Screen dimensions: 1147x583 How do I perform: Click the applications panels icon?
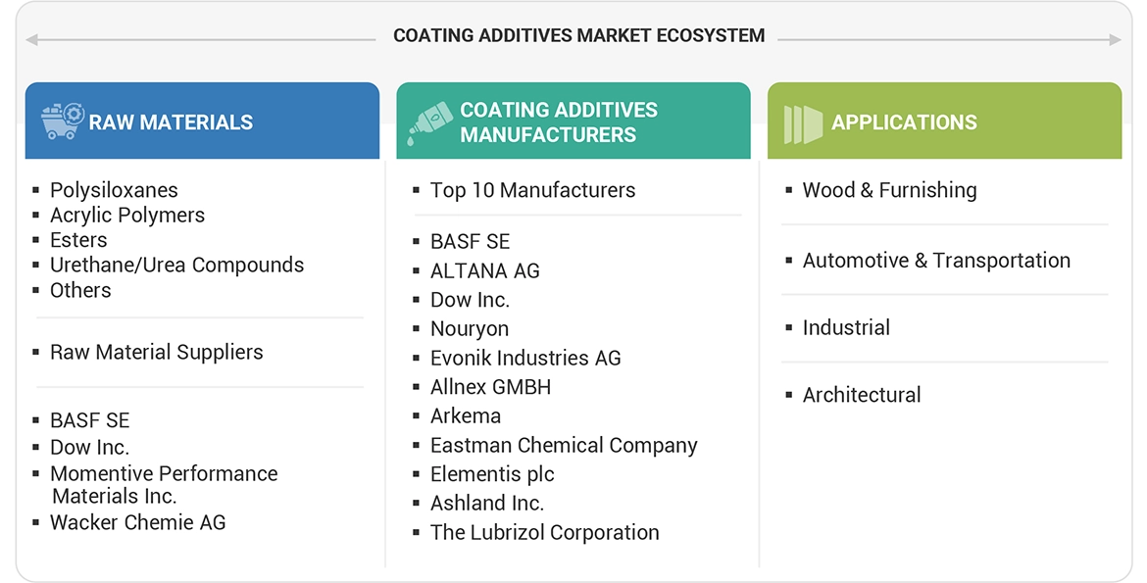[802, 123]
